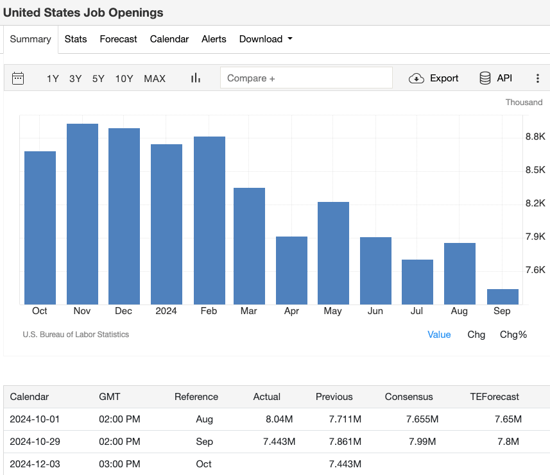
Task: Click the 2024-10-29 calendar row date
Action: [35, 442]
